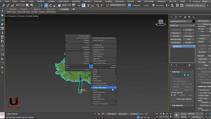Open the selection filter All dropdown

tap(20, 5)
